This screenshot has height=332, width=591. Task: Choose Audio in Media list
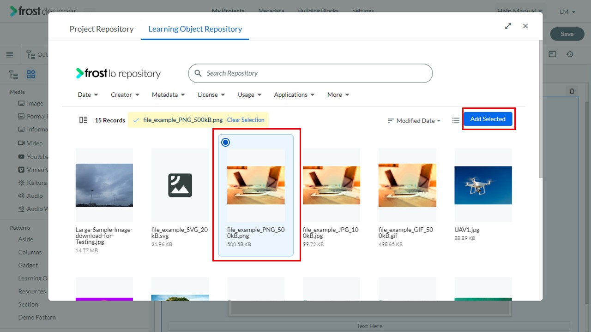coord(30,196)
